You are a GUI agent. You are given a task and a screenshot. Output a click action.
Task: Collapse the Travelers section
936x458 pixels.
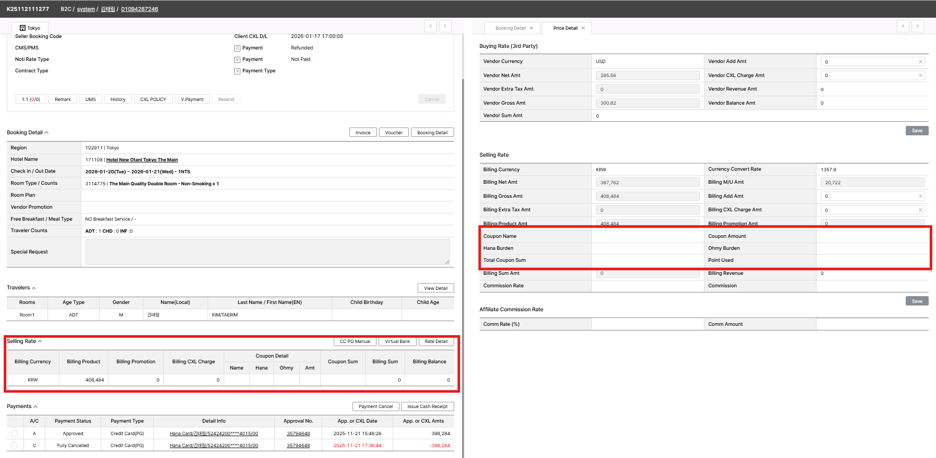(x=34, y=288)
